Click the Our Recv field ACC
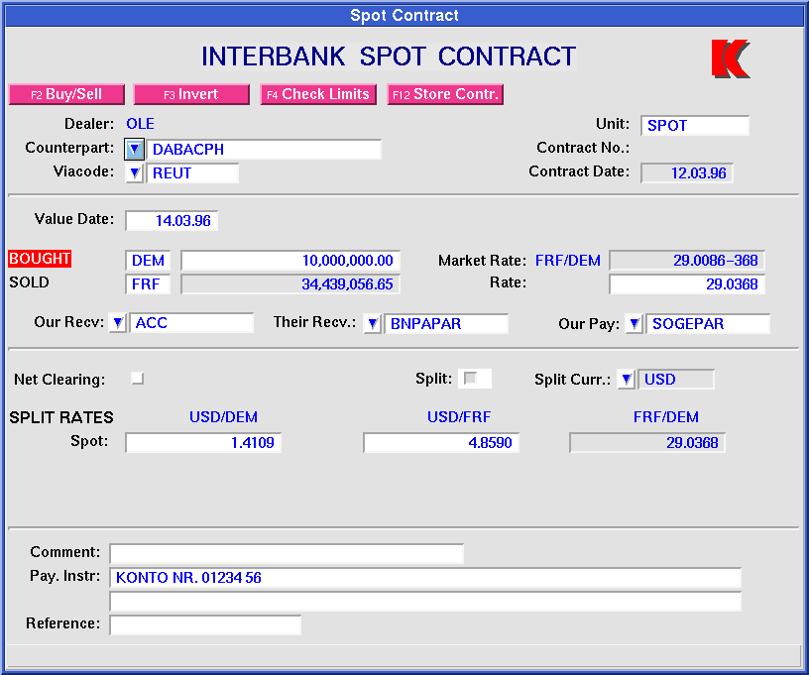 191,323
